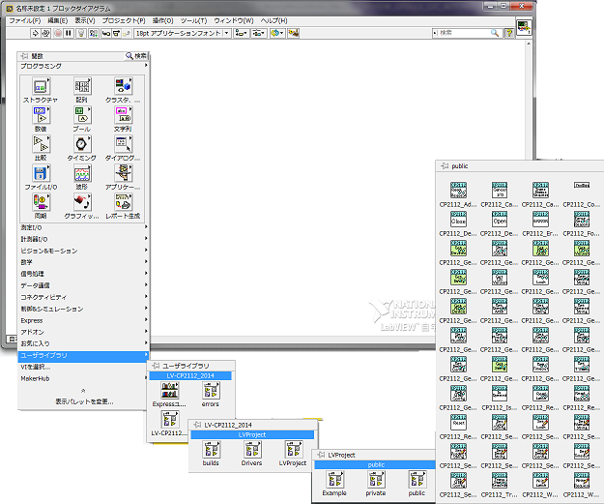Click the Run arrow toolbar button
Screen dimensions: 604x504
(x=35, y=33)
